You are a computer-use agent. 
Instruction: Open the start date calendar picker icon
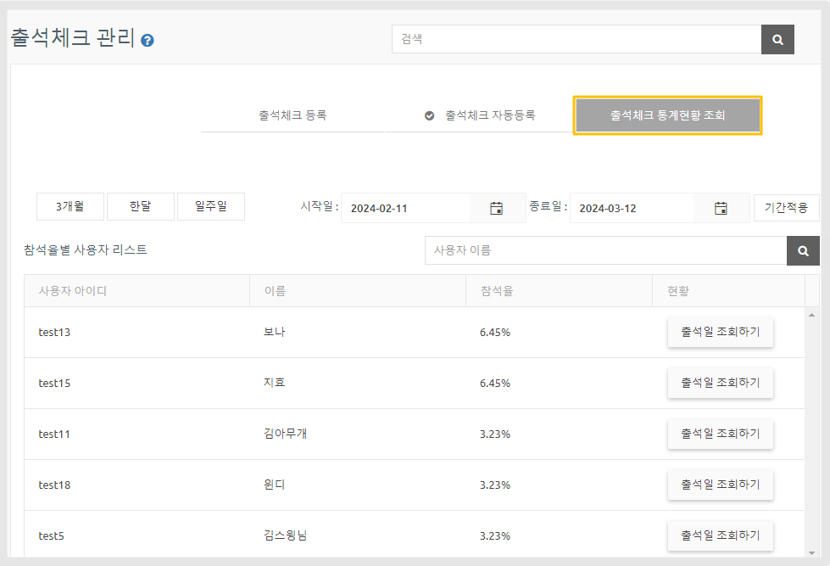[x=496, y=208]
